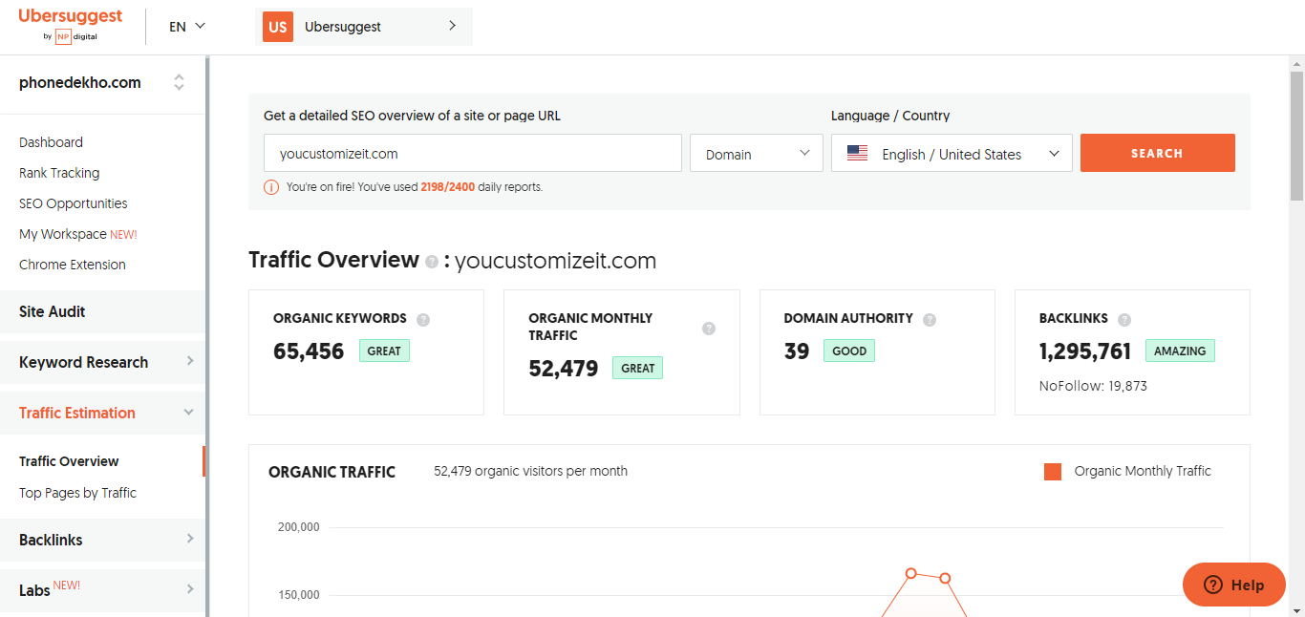This screenshot has height=617, width=1305.
Task: Open the Domain type dropdown
Action: tap(757, 153)
